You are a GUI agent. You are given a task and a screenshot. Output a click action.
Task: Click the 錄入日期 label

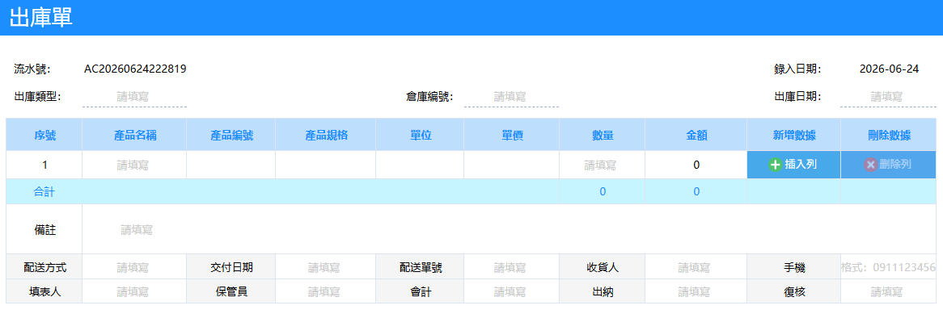pyautogui.click(x=797, y=69)
